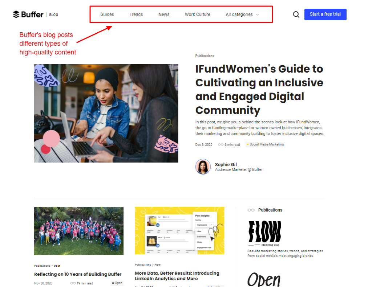Screen dimensions: 368x287
Task: Click the Open tag on 10 Years post
Action: pyautogui.click(x=117, y=283)
